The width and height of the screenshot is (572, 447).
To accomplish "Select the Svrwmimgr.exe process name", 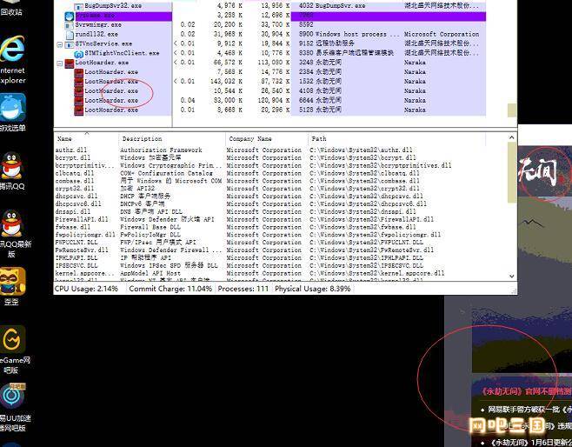I will click(98, 25).
